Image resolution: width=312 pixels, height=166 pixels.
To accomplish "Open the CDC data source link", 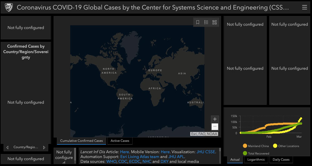I will coord(123,161).
